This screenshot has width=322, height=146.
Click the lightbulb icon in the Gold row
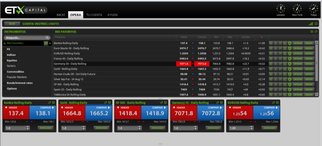pos(289,69)
